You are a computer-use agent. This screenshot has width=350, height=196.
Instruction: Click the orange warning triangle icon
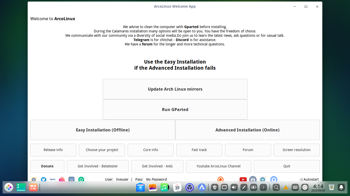[x=286, y=188]
